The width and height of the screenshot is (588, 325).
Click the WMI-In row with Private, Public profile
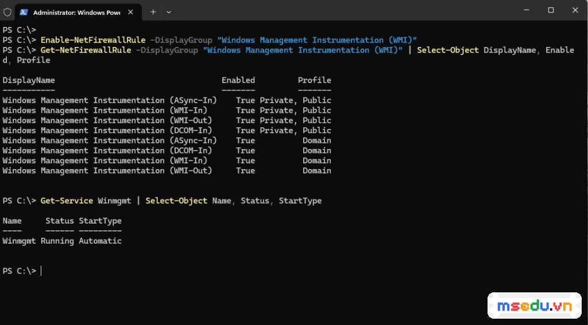click(167, 111)
